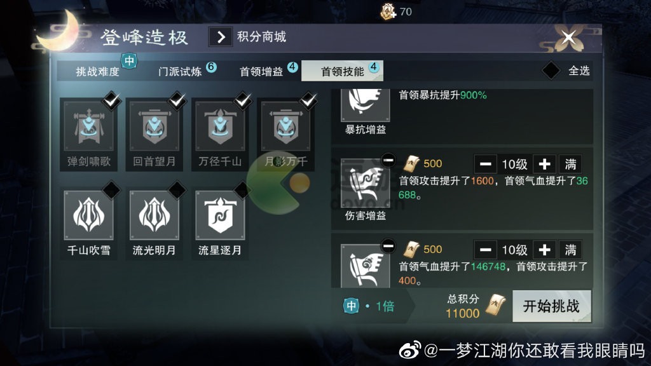Select the 流光明月 skill icon
Image resolution: width=651 pixels, height=366 pixels.
[154, 215]
